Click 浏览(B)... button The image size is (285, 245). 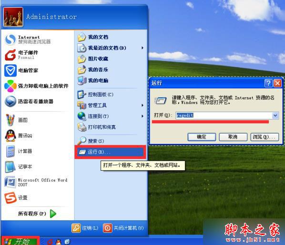click(265, 137)
